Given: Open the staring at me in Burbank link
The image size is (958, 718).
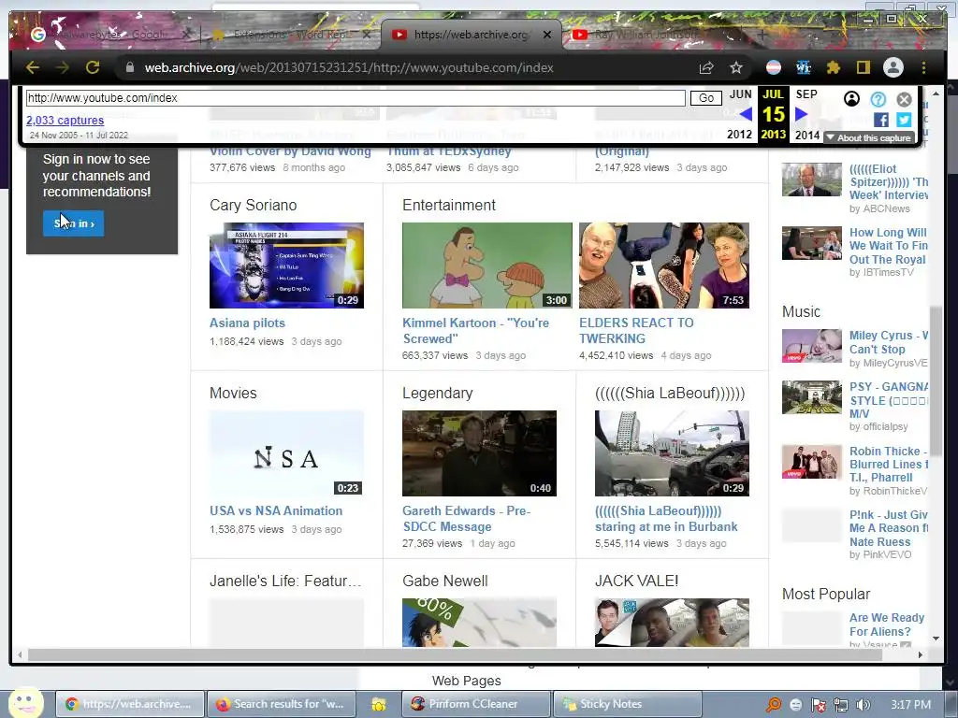Looking at the screenshot, I should [666, 518].
